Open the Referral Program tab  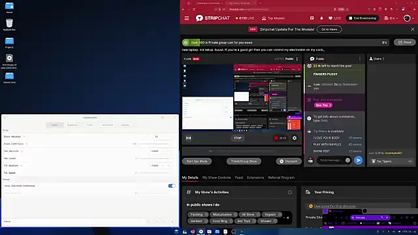point(281,178)
